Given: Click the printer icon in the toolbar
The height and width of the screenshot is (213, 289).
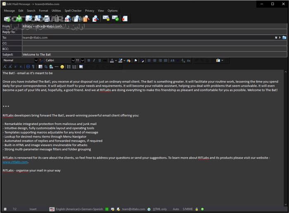Looking at the screenshot, I should 47,19.
